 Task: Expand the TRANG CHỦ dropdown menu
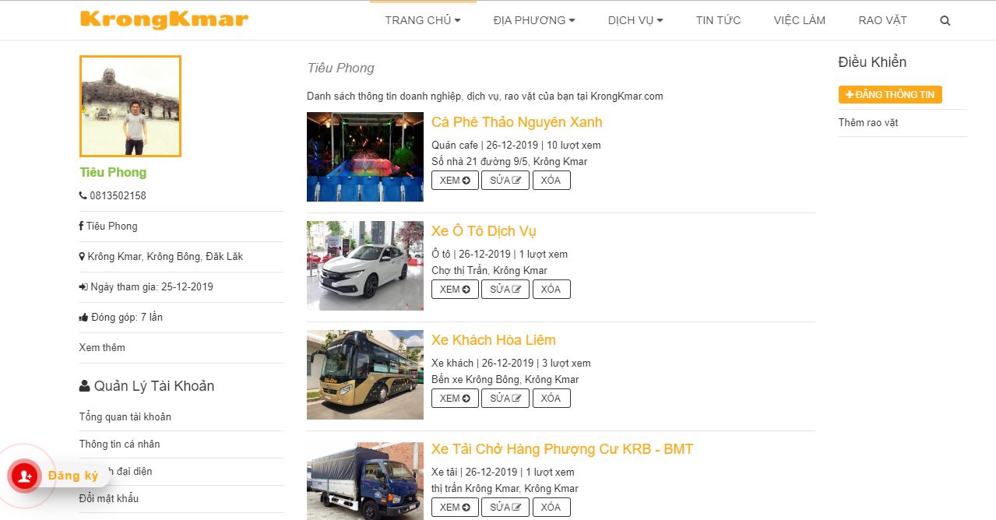[423, 20]
